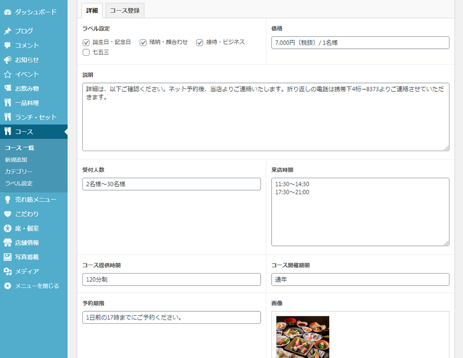Click the pin icon beside ブログ

tap(8, 31)
